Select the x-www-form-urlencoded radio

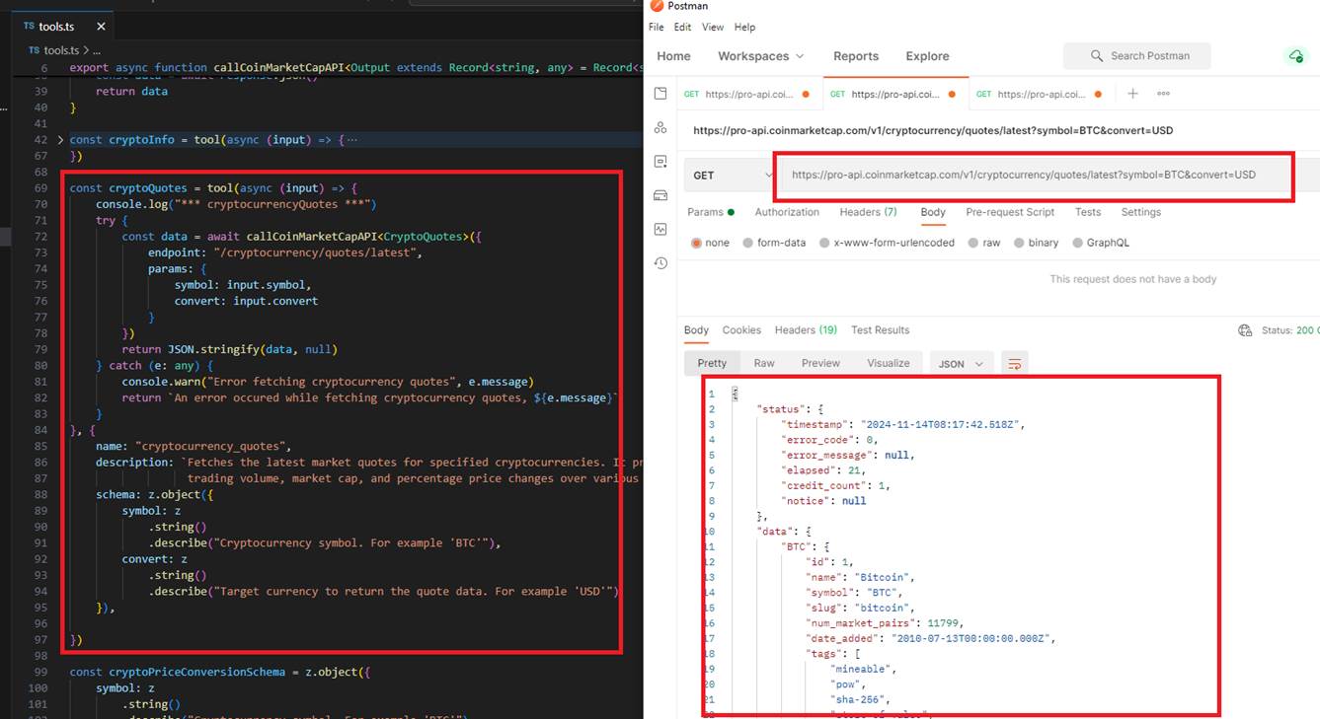coord(824,243)
